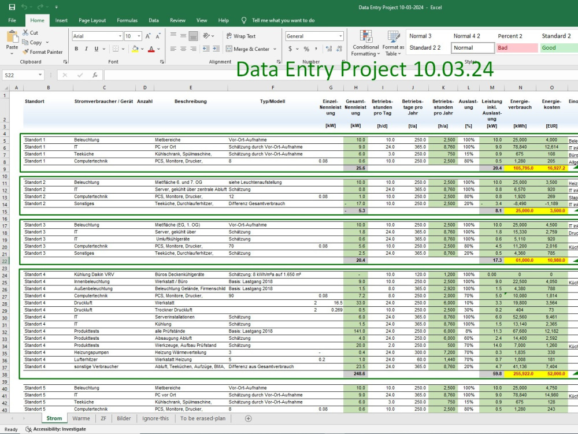Align cell text to the left
Screen dimensions: 578x434
pyautogui.click(x=173, y=49)
